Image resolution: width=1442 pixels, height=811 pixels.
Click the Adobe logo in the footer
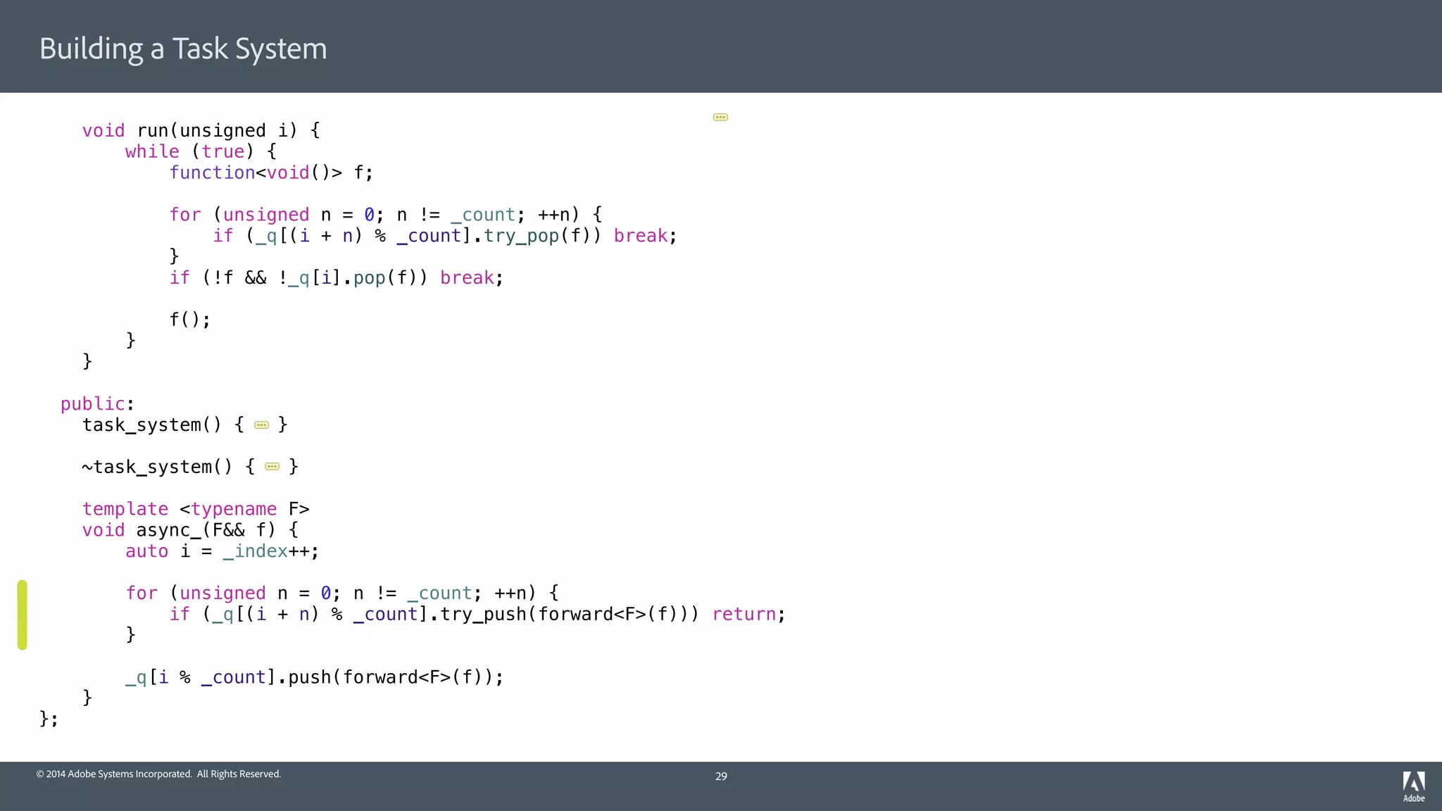click(1413, 786)
